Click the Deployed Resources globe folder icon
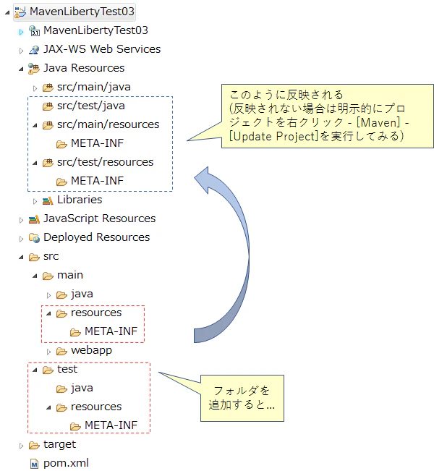 34,238
